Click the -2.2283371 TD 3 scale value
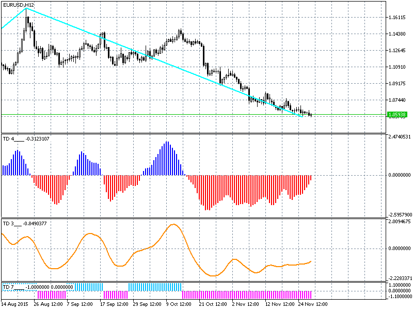 [x=399, y=277]
